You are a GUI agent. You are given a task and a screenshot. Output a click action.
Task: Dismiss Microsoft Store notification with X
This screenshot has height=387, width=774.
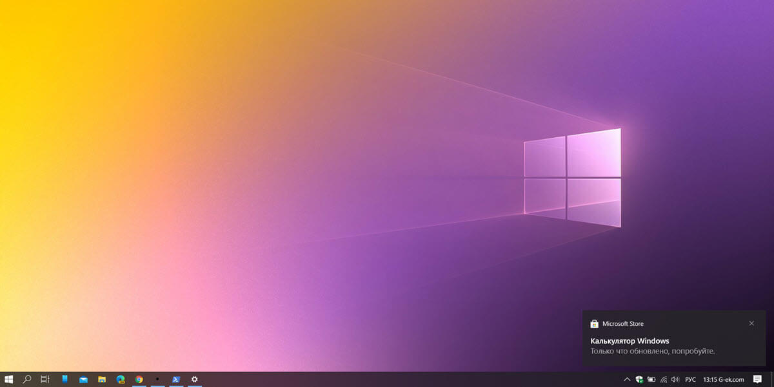(x=751, y=323)
